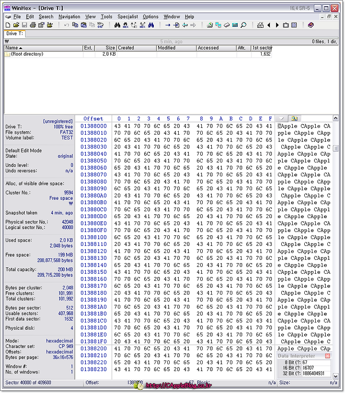Click the Position Manager checklist icon
This screenshot has width=345, height=393.
[x=260, y=25]
